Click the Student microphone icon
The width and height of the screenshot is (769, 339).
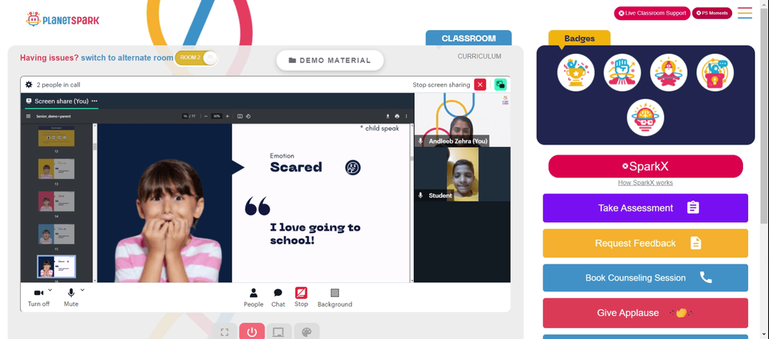click(x=421, y=195)
